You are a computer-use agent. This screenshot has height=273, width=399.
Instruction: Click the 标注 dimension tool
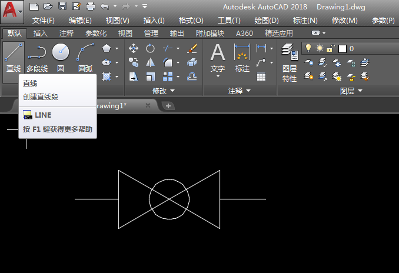pos(242,58)
